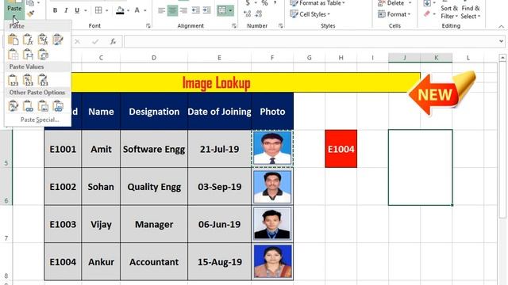Image resolution: width=508 pixels, height=285 pixels.
Task: Select Ankur's photo thumbnail
Action: [x=272, y=261]
